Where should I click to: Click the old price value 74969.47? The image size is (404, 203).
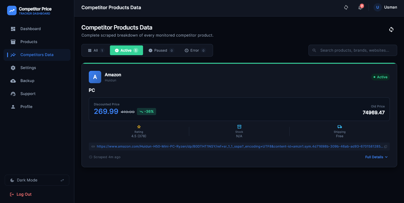pos(374,112)
